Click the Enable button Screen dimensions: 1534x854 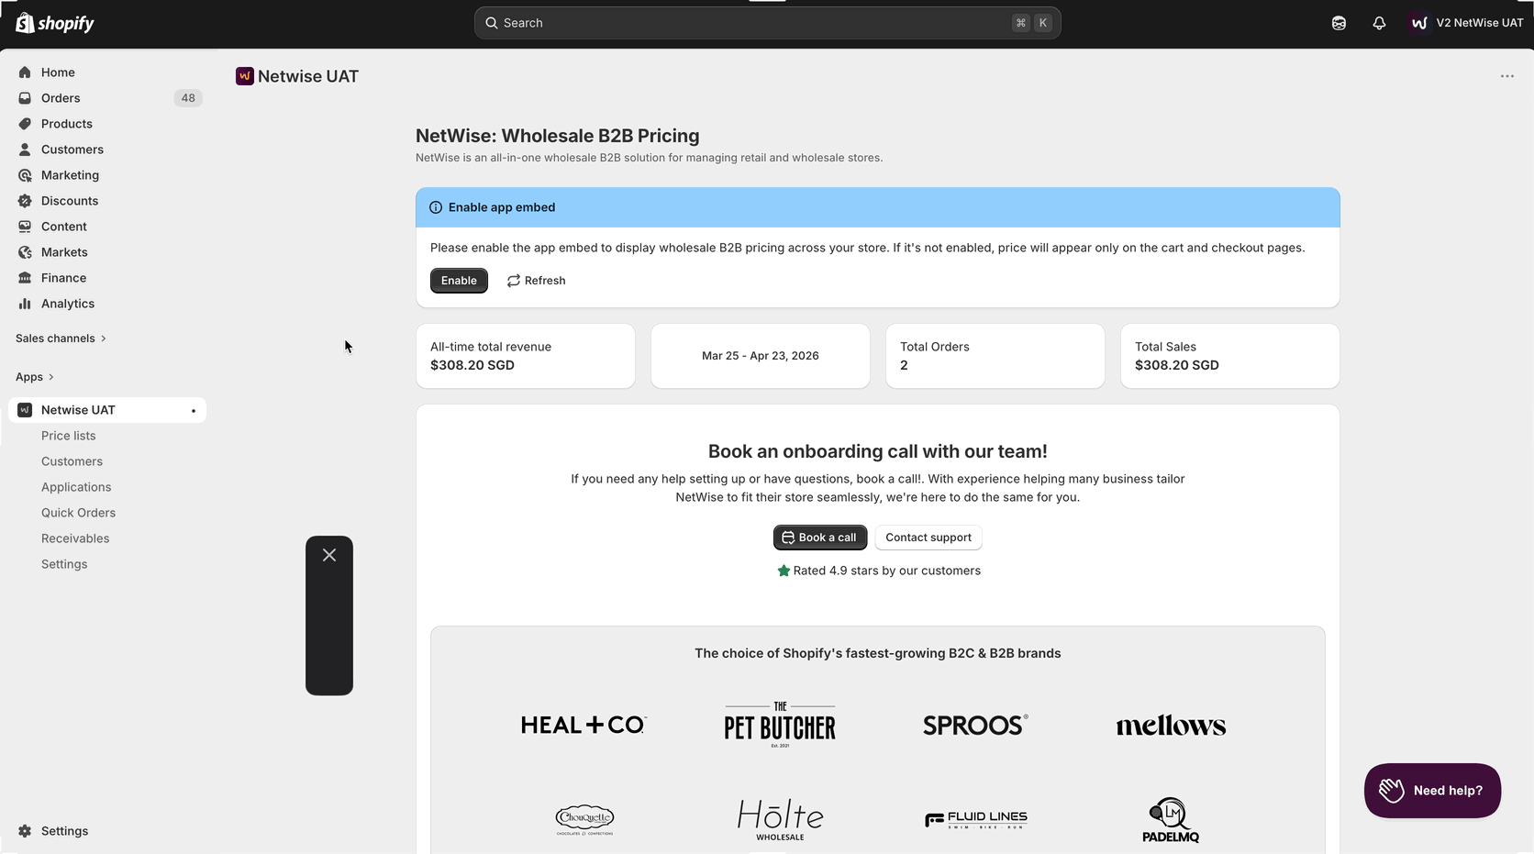459,281
